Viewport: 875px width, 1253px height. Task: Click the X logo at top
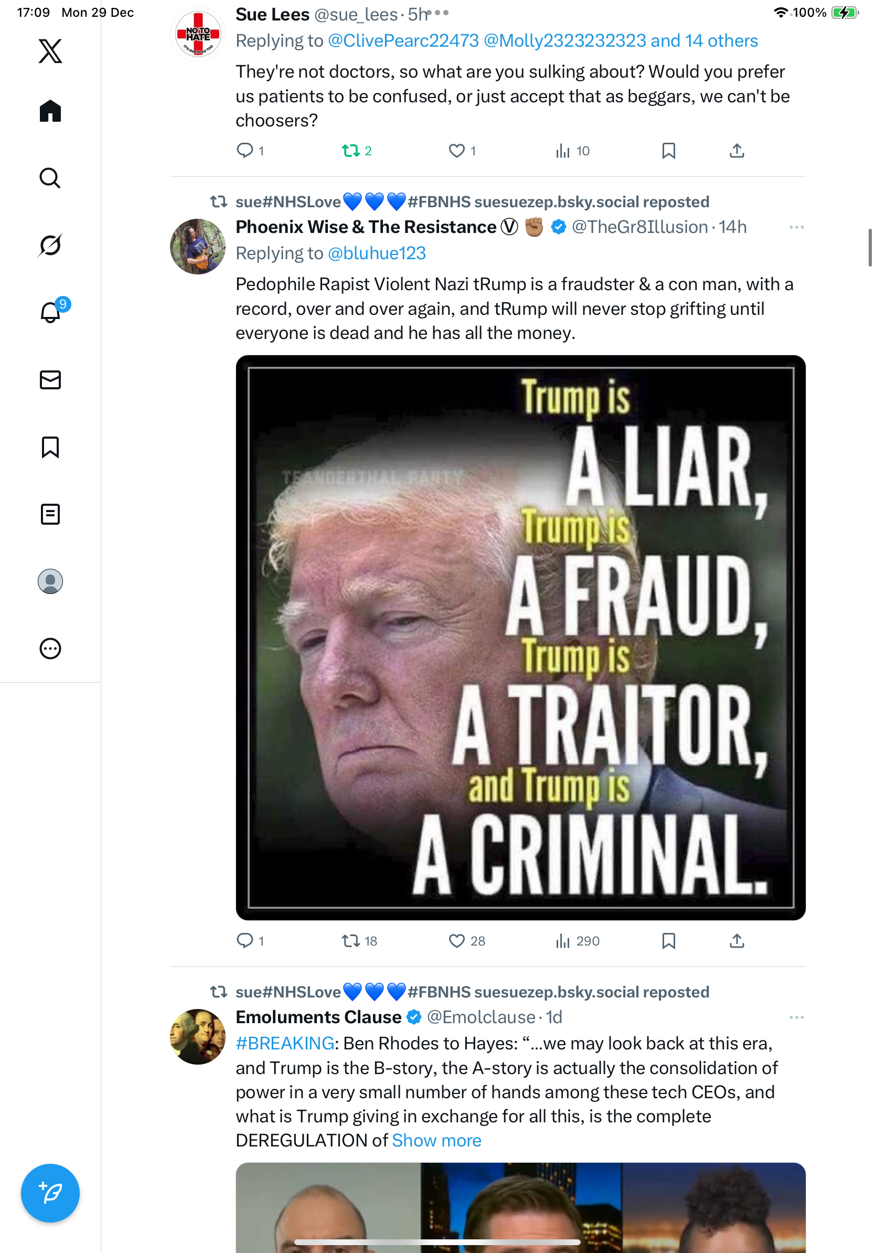(x=50, y=51)
